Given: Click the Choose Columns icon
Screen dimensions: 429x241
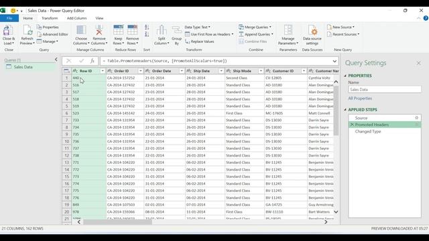Looking at the screenshot, I should click(81, 30).
